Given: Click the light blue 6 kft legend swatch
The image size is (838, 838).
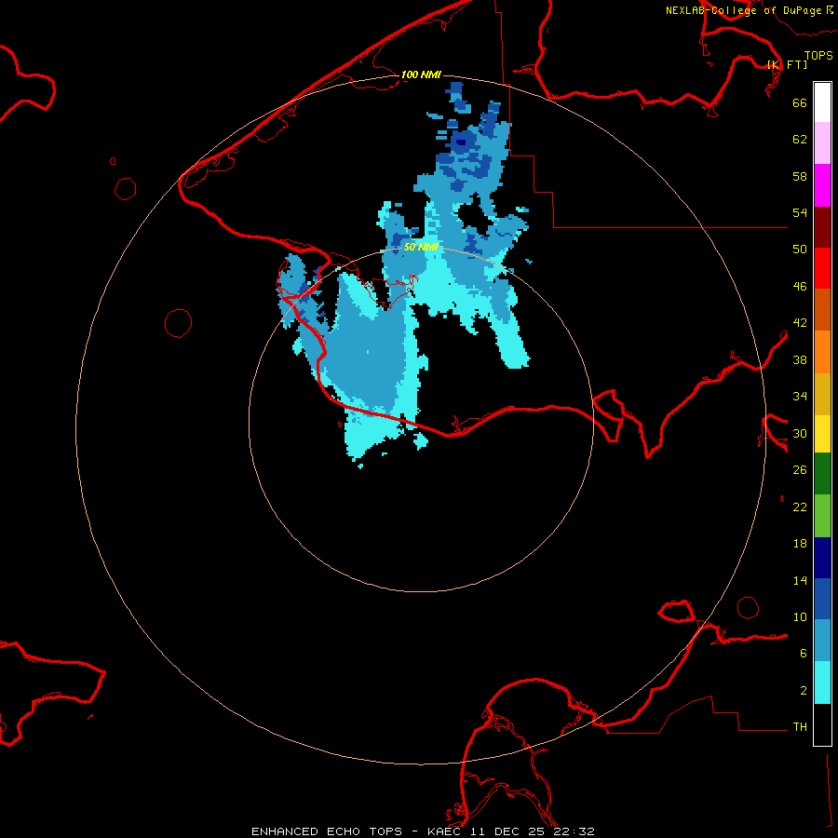Looking at the screenshot, I should point(822,641).
